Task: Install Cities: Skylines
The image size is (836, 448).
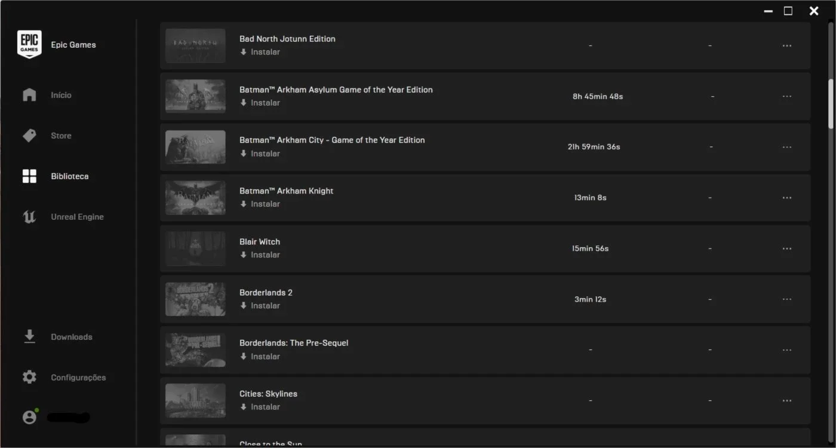Action: coord(265,407)
